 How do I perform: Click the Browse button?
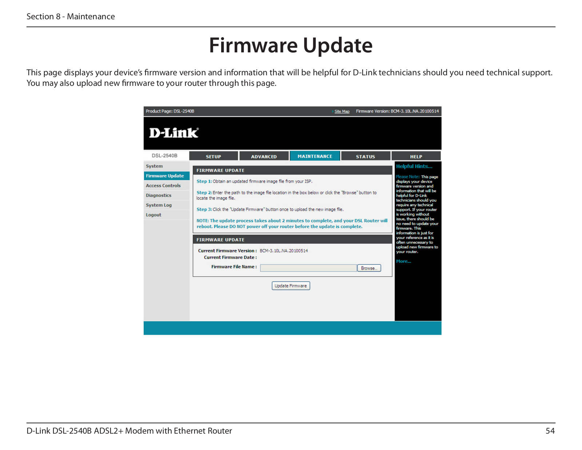pos(369,268)
